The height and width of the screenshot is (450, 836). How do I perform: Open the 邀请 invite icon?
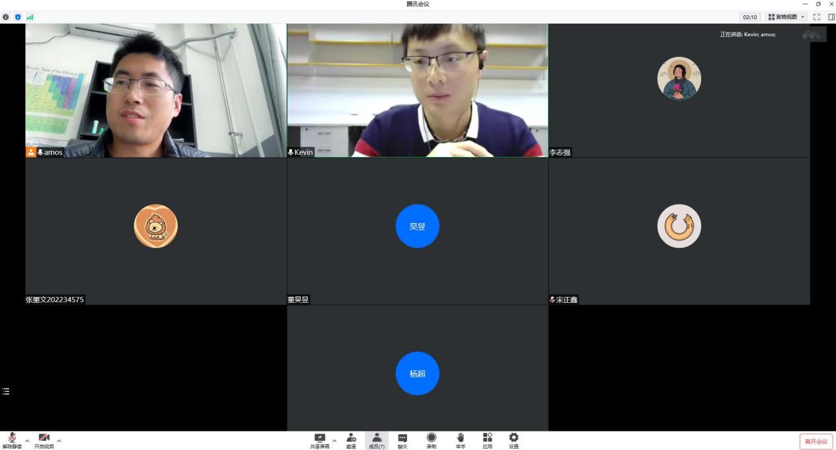351,440
